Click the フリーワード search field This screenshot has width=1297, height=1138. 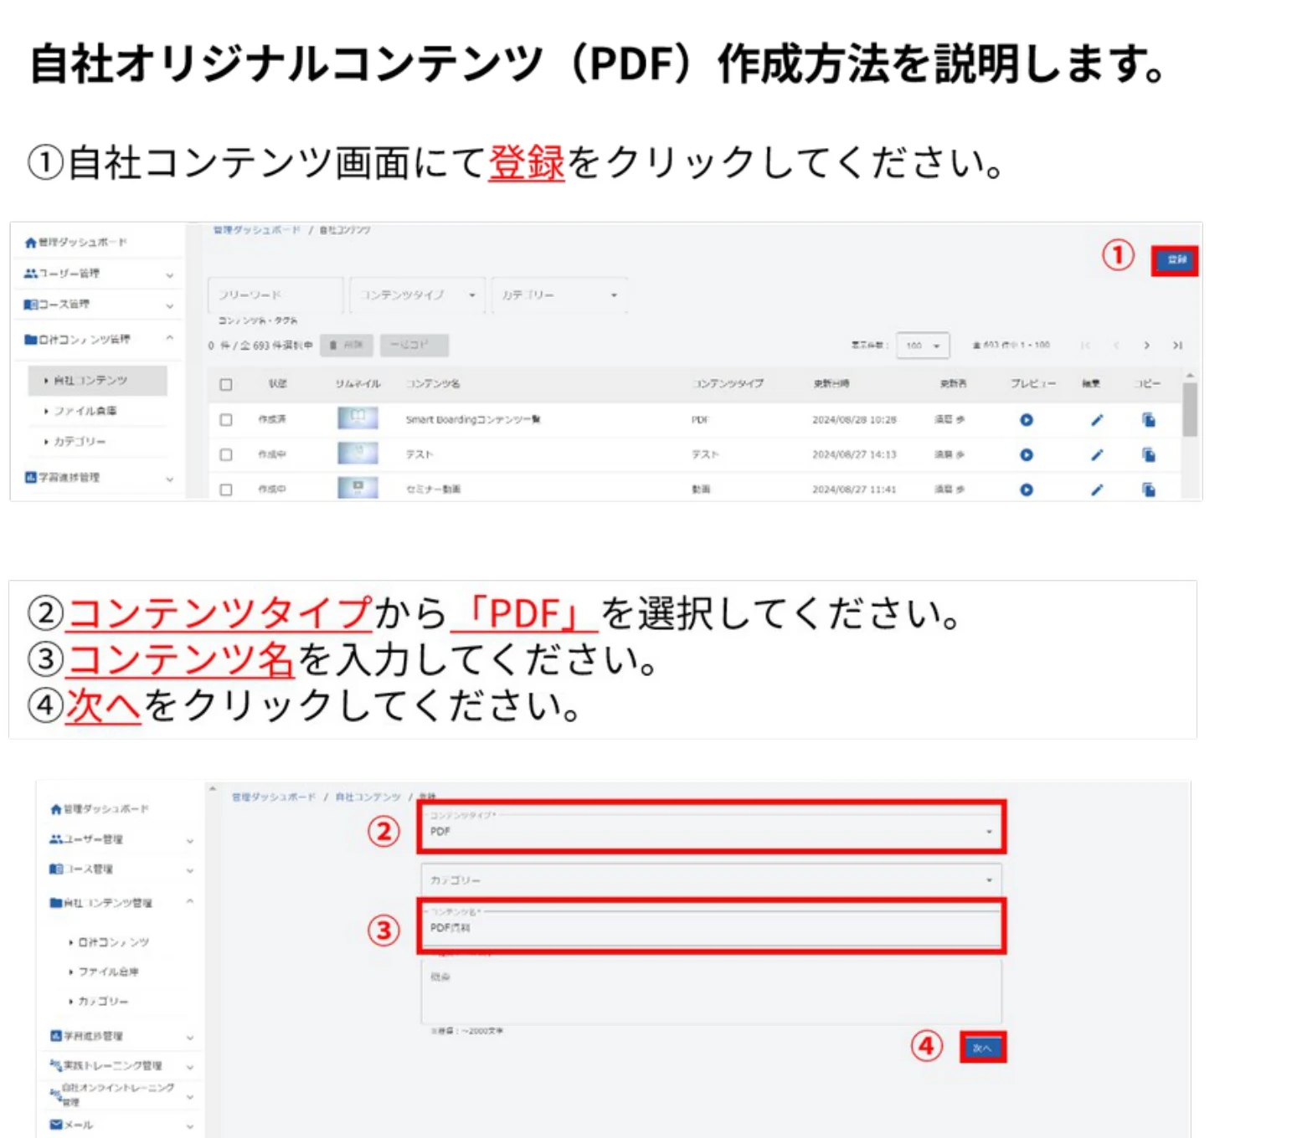point(275,295)
